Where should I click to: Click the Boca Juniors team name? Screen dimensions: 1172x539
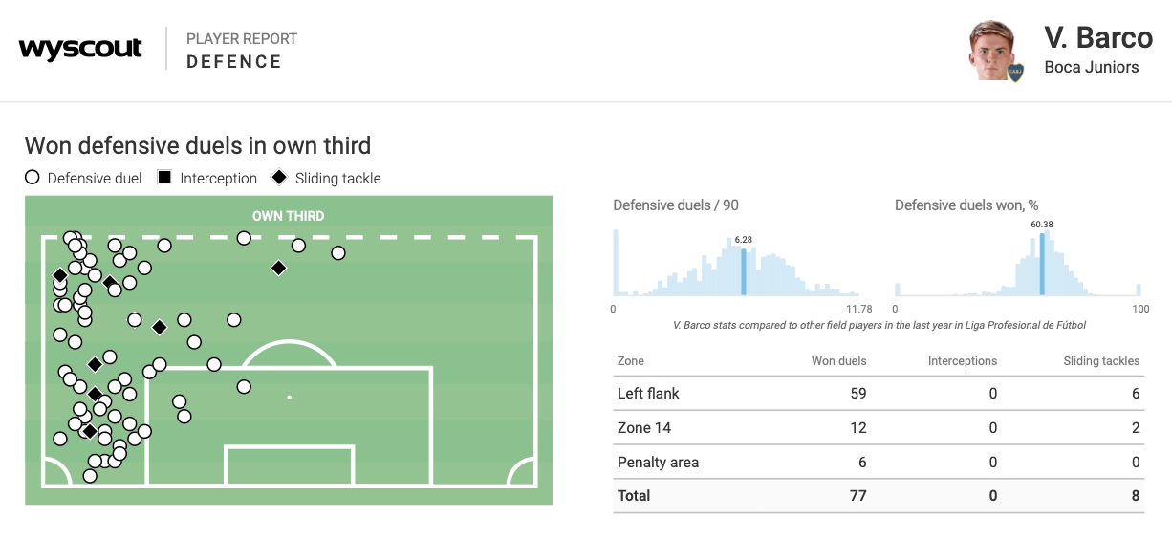[x=1091, y=67]
